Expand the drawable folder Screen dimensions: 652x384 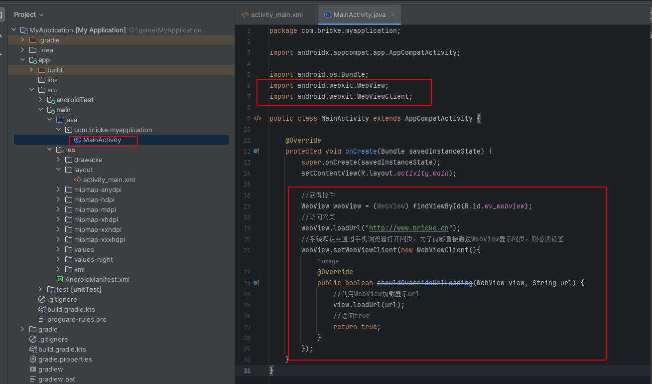[59, 160]
